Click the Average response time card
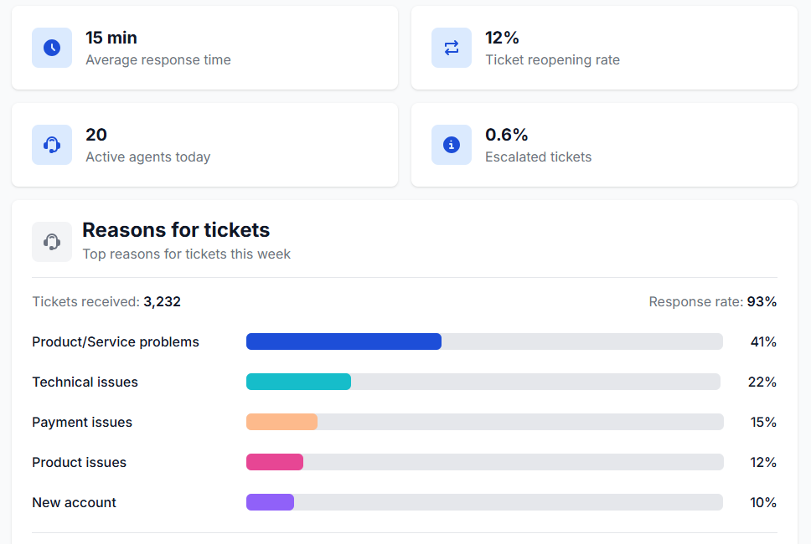The image size is (811, 544). (x=204, y=48)
